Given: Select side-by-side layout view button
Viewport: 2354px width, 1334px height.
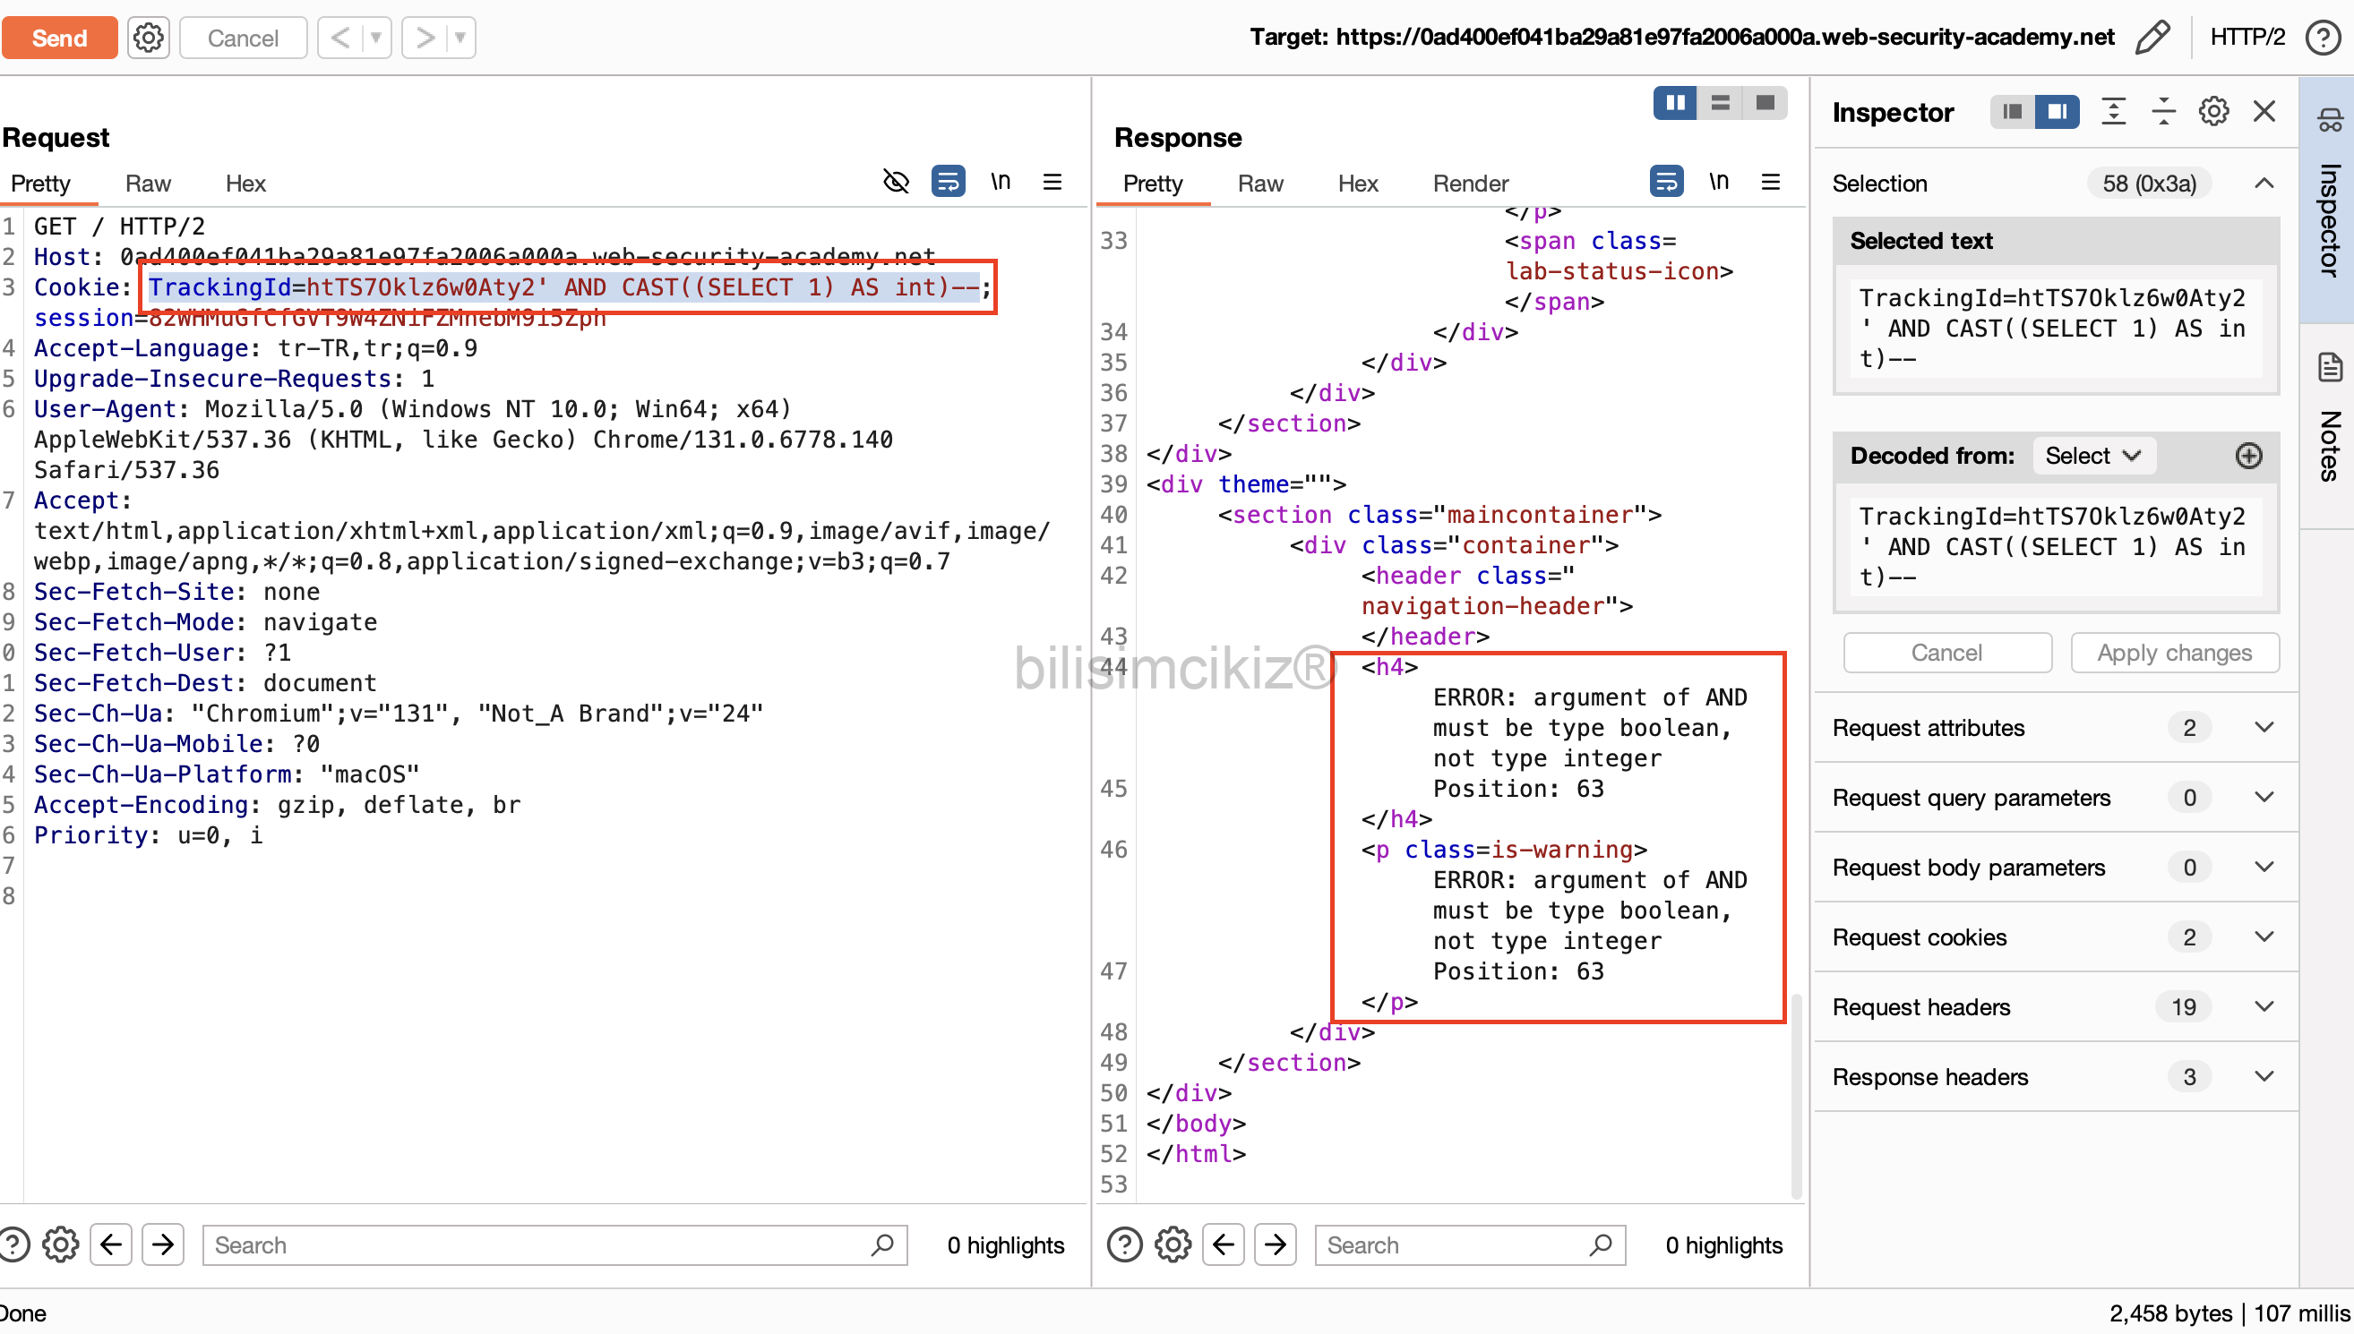Looking at the screenshot, I should (1675, 103).
